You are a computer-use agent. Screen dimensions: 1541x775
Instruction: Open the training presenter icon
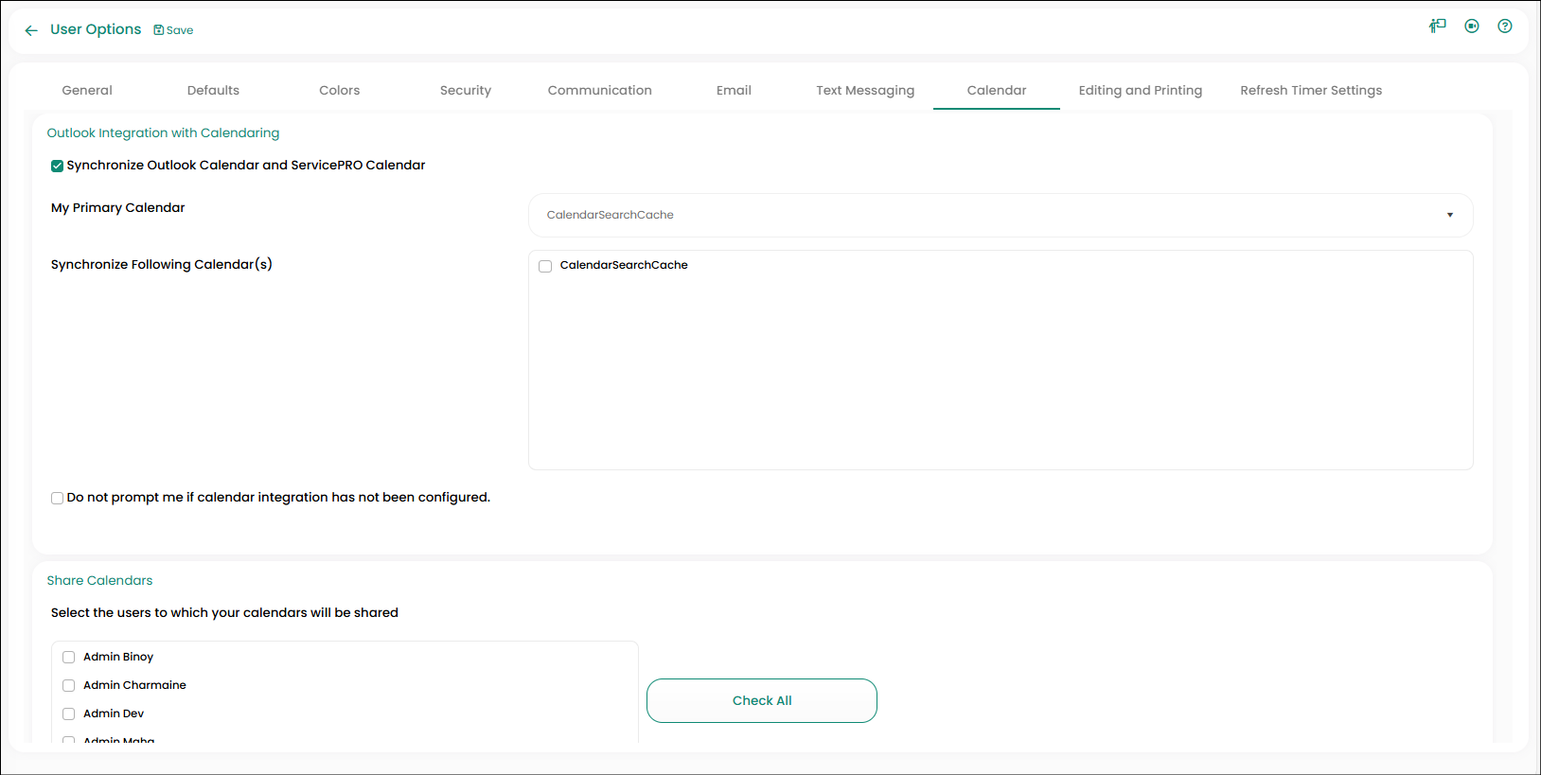pos(1438,26)
